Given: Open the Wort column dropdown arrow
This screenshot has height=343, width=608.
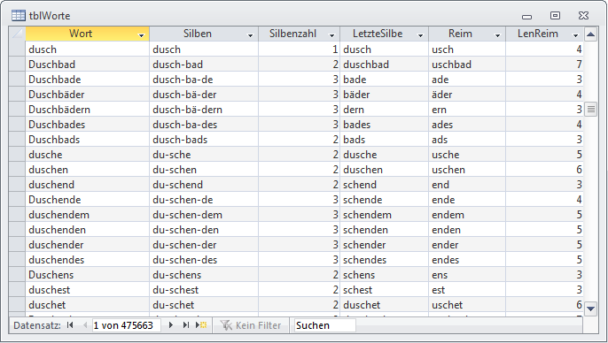Looking at the screenshot, I should click(141, 35).
